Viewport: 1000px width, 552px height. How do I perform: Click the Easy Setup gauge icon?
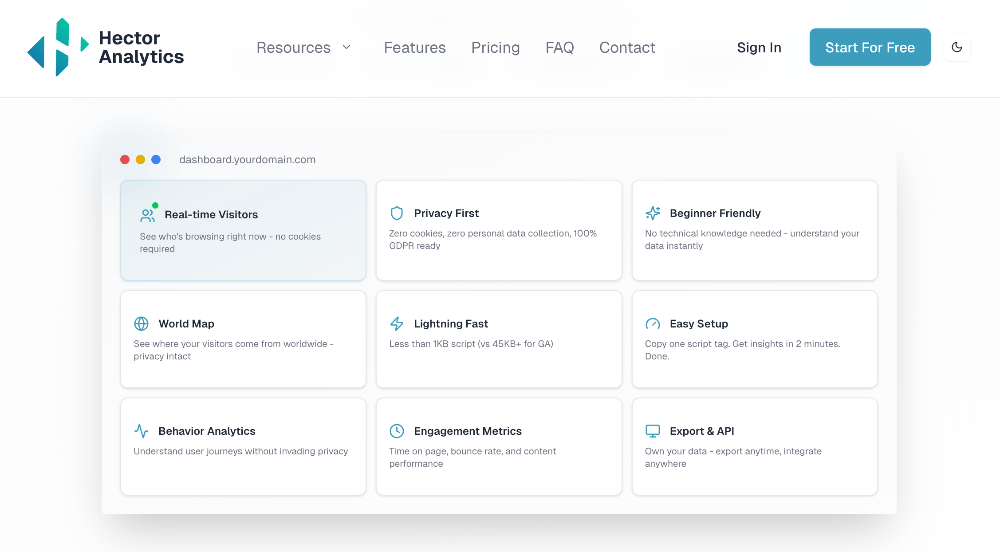click(x=653, y=324)
